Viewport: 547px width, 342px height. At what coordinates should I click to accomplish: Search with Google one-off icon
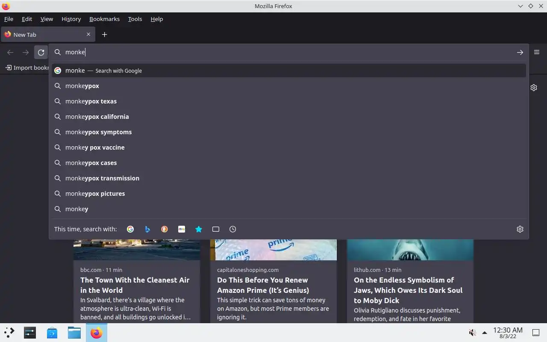tap(130, 229)
